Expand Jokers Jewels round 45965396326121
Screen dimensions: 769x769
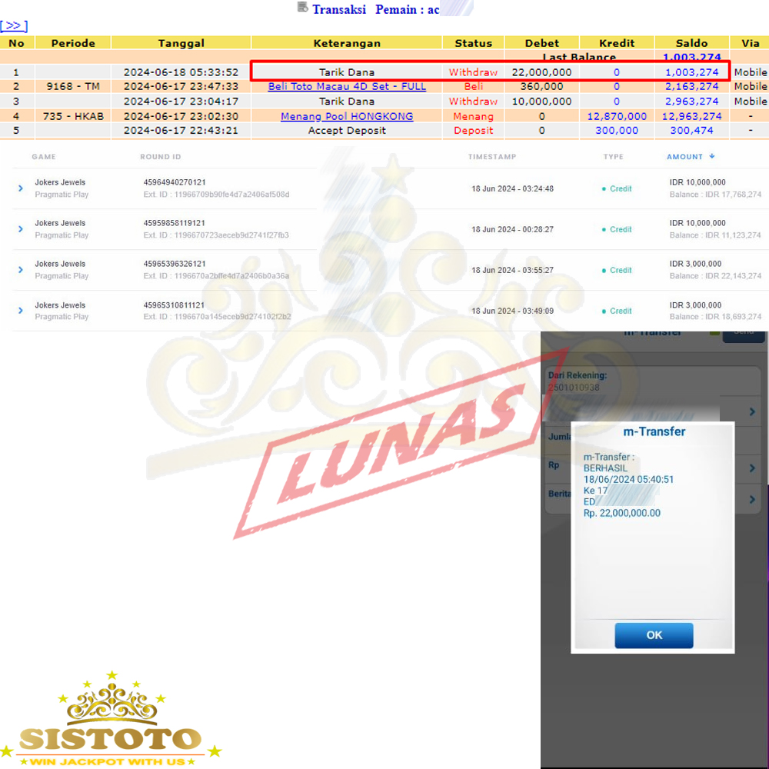21,270
